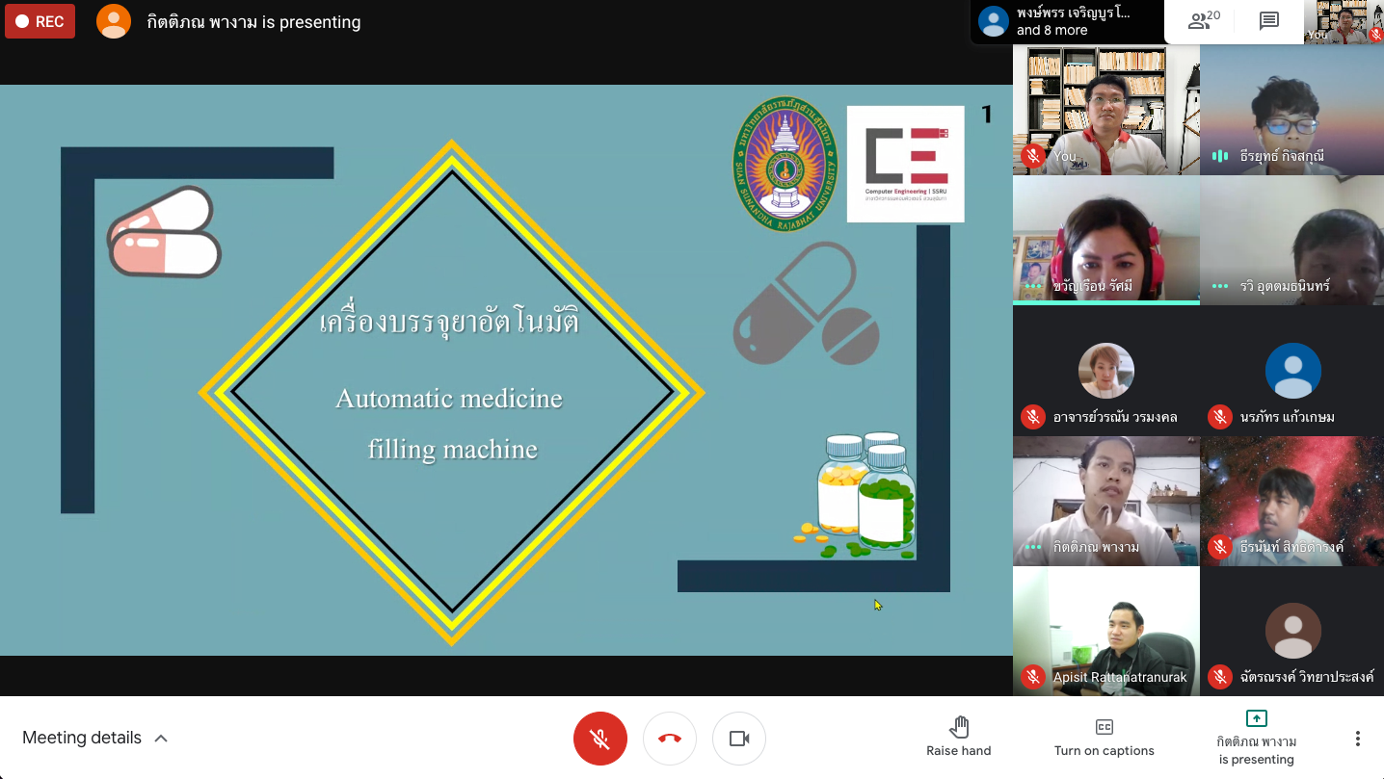Screen dimensions: 1384x779
Task: Click the SSRU Computer Engineering logo on slide
Action: 905,164
